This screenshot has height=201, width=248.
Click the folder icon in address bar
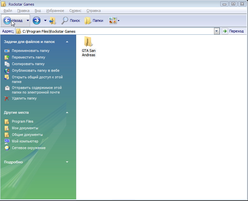(19, 31)
